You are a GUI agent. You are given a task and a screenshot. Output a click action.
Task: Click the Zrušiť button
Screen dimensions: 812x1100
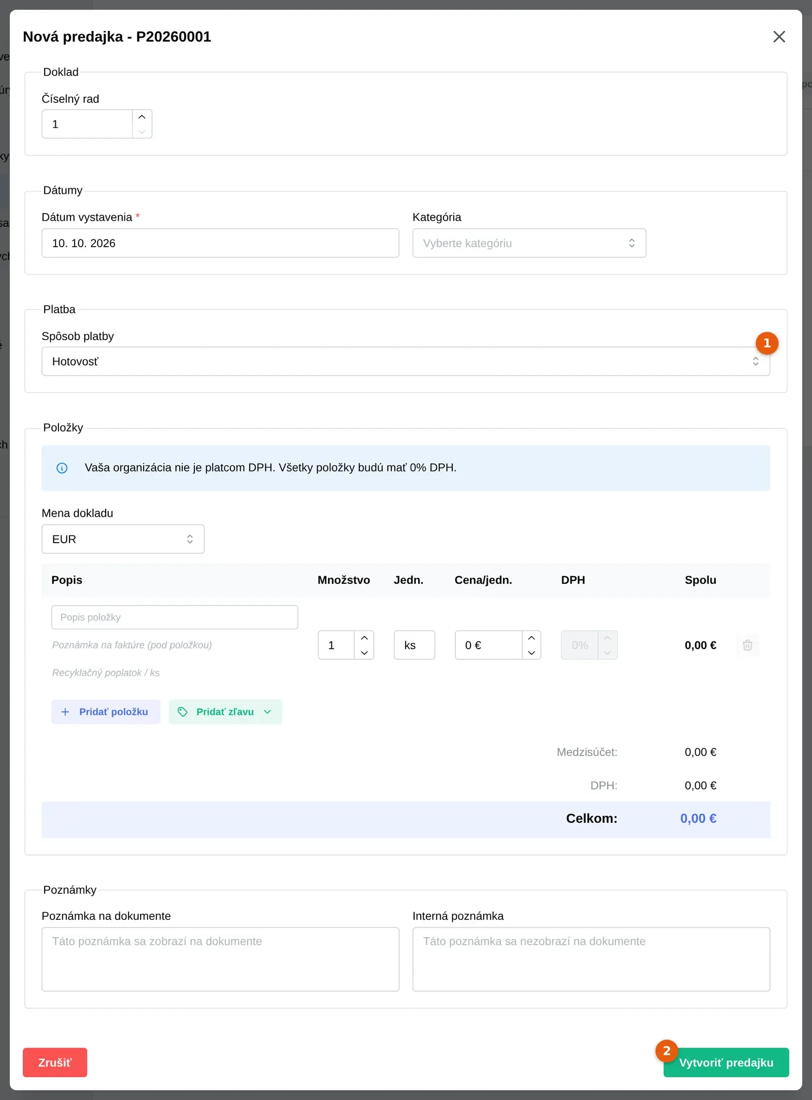click(55, 1062)
